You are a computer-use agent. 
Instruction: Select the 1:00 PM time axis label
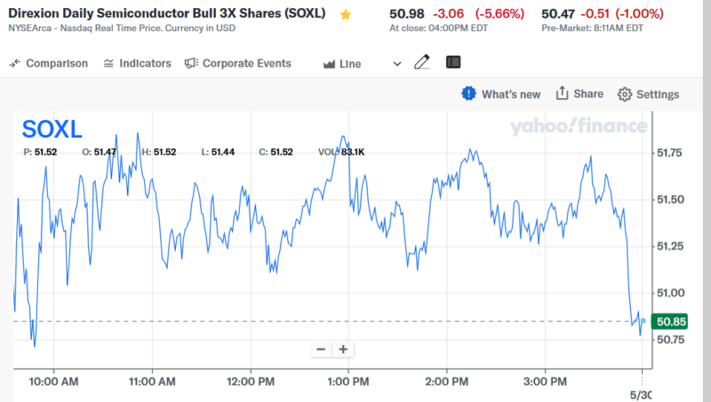[x=348, y=382]
